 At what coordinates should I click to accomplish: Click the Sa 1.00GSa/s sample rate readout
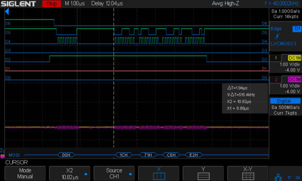[x=285, y=11]
